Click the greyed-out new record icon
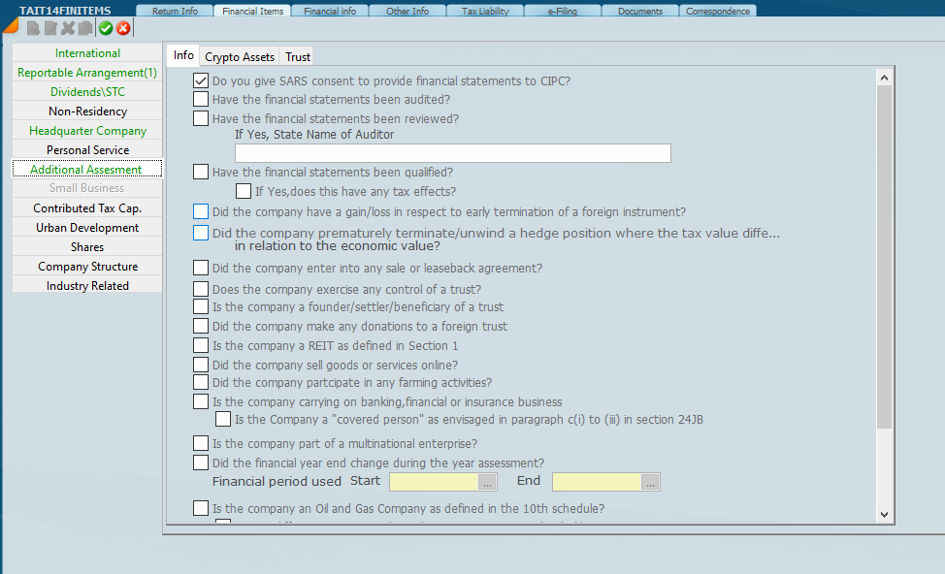945x574 pixels. point(34,28)
